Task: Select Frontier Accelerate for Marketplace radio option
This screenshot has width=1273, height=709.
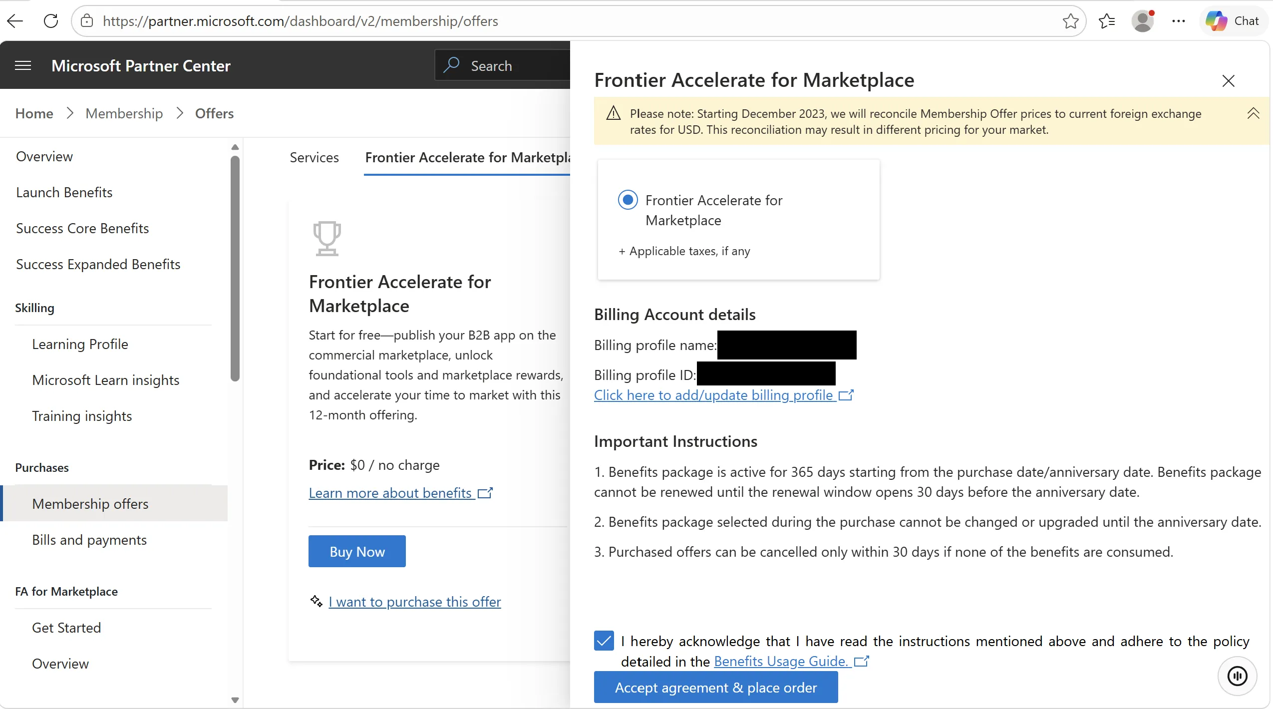Action: pos(628,200)
